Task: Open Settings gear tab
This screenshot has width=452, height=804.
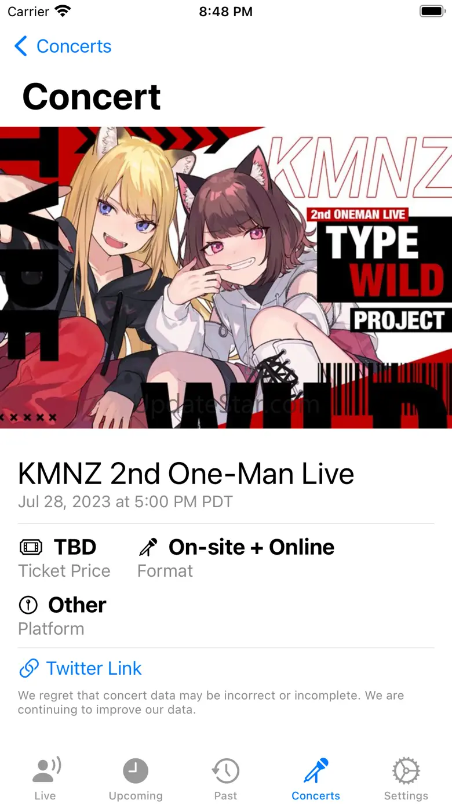Action: 406,779
